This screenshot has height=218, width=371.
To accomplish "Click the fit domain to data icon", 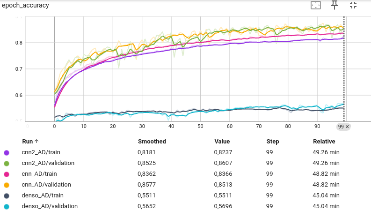I will 316,5.
